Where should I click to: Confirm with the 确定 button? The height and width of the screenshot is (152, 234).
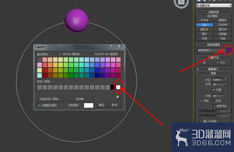101,105
